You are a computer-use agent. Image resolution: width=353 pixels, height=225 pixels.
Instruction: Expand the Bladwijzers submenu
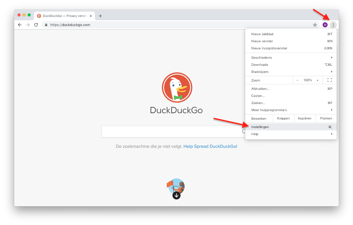(x=291, y=72)
